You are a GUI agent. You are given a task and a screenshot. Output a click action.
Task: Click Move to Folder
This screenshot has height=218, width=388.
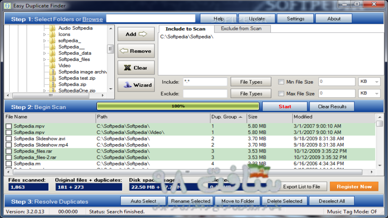[238, 201]
